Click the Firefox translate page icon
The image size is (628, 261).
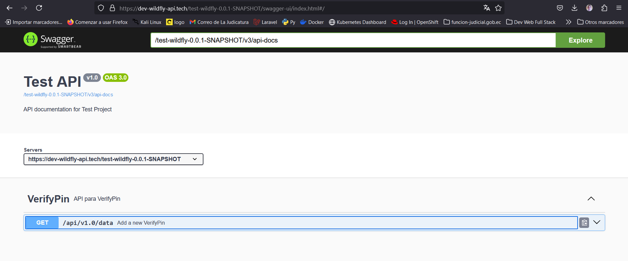click(486, 8)
